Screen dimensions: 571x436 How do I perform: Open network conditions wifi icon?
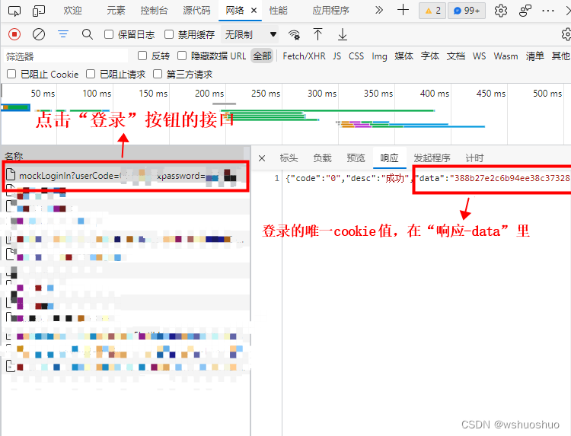click(294, 34)
